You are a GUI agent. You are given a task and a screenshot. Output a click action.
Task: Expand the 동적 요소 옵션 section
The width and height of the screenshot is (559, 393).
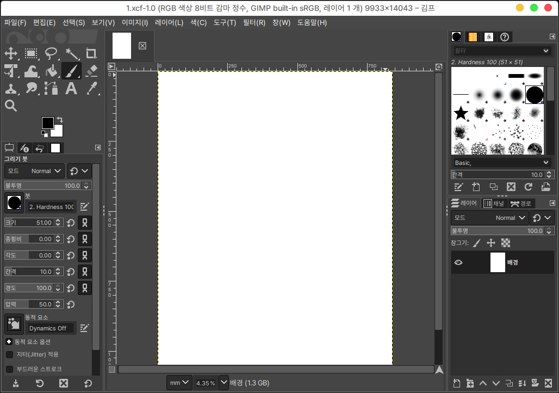9,342
